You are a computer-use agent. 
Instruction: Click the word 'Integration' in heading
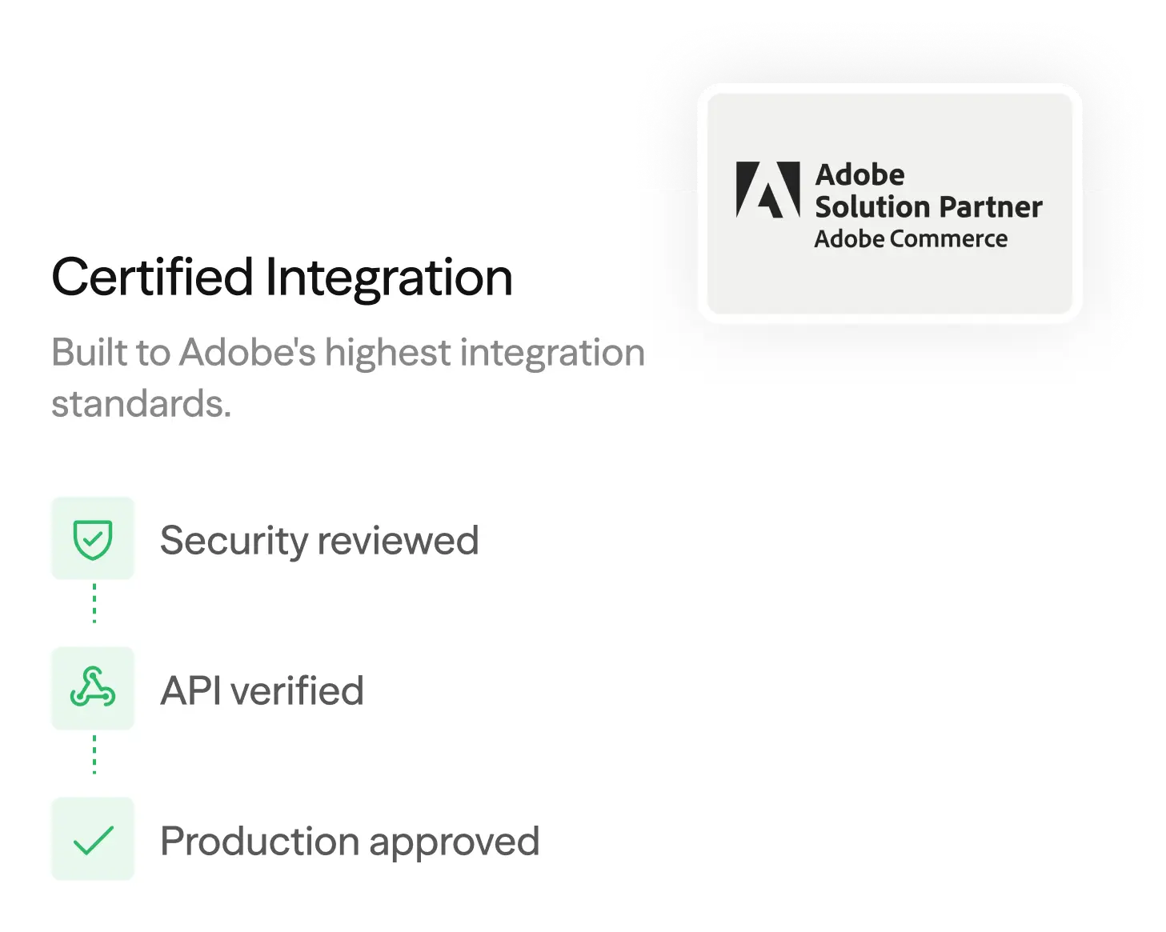tap(388, 278)
